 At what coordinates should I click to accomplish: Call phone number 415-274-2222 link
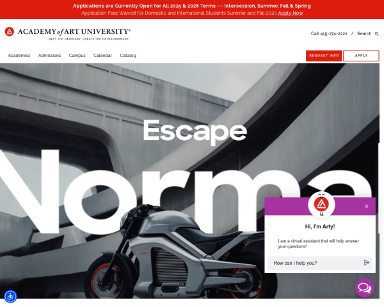[329, 33]
